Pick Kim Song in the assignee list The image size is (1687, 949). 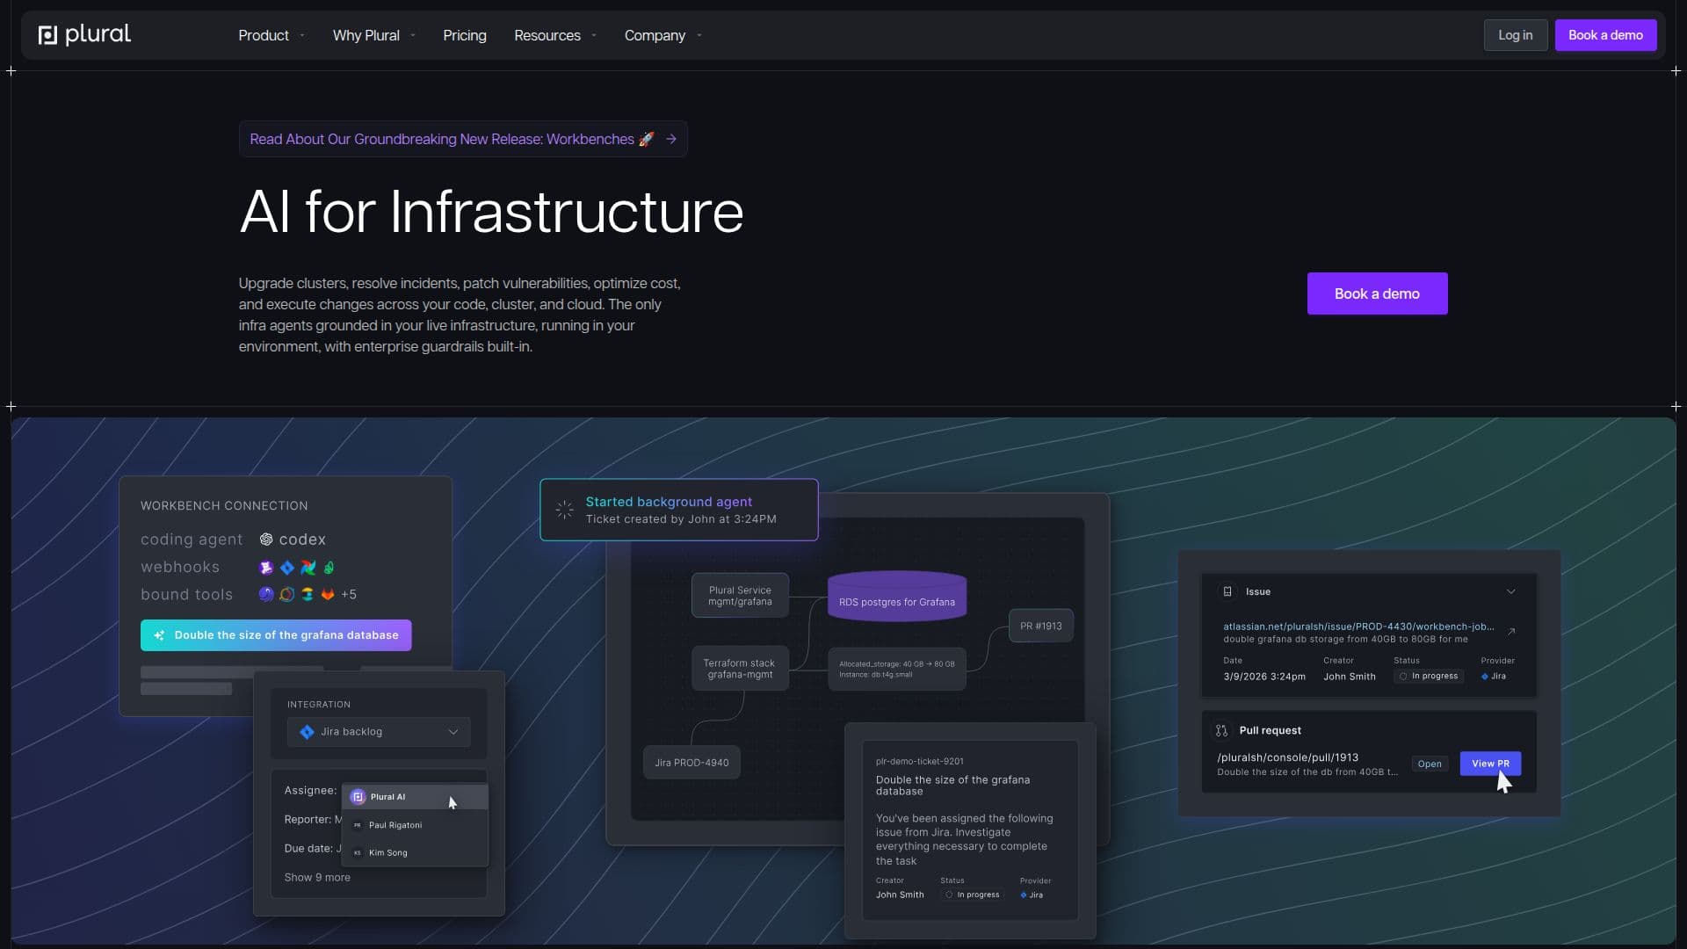pyautogui.click(x=415, y=852)
